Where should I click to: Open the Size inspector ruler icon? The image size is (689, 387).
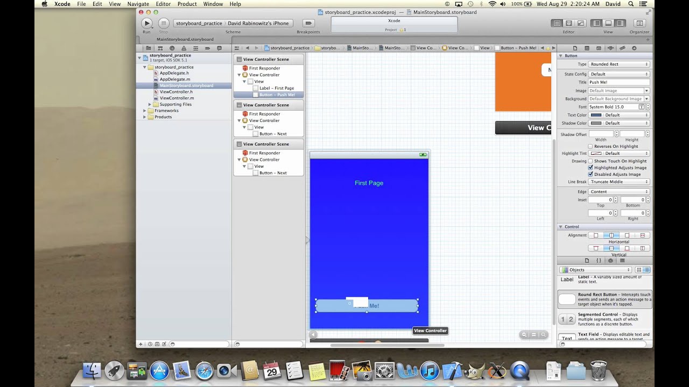(x=622, y=48)
